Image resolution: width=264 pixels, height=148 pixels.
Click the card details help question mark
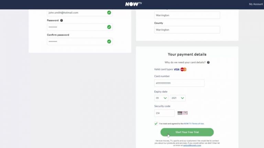tap(208, 62)
